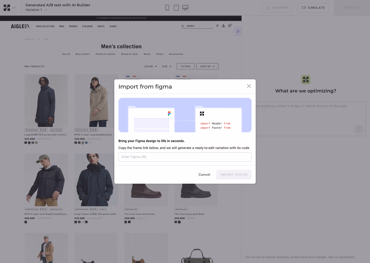Expand the SIZE filter dropdown
This screenshot has height=263, width=370.
coord(167,66)
